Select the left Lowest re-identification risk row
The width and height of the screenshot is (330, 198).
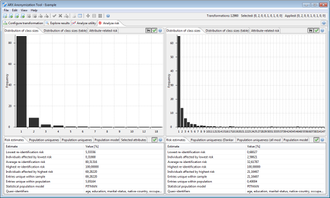point(84,152)
